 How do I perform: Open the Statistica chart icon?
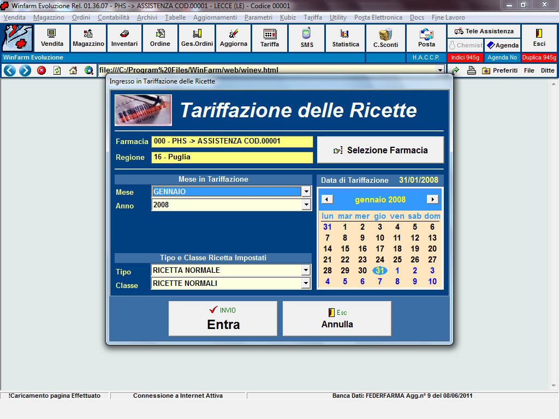tap(346, 38)
